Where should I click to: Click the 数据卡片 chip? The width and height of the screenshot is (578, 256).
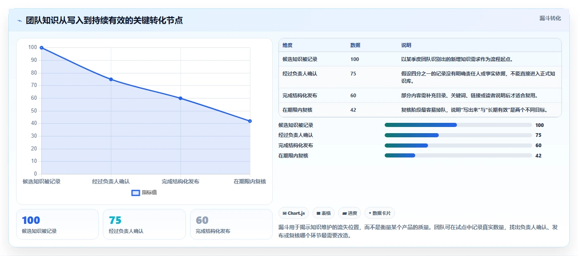coord(379,213)
